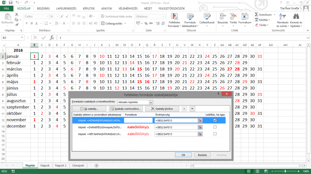Open the Calibri font name dropdown
Image resolution: width=311 pixels, height=174 pixels.
[x=47, y=16]
